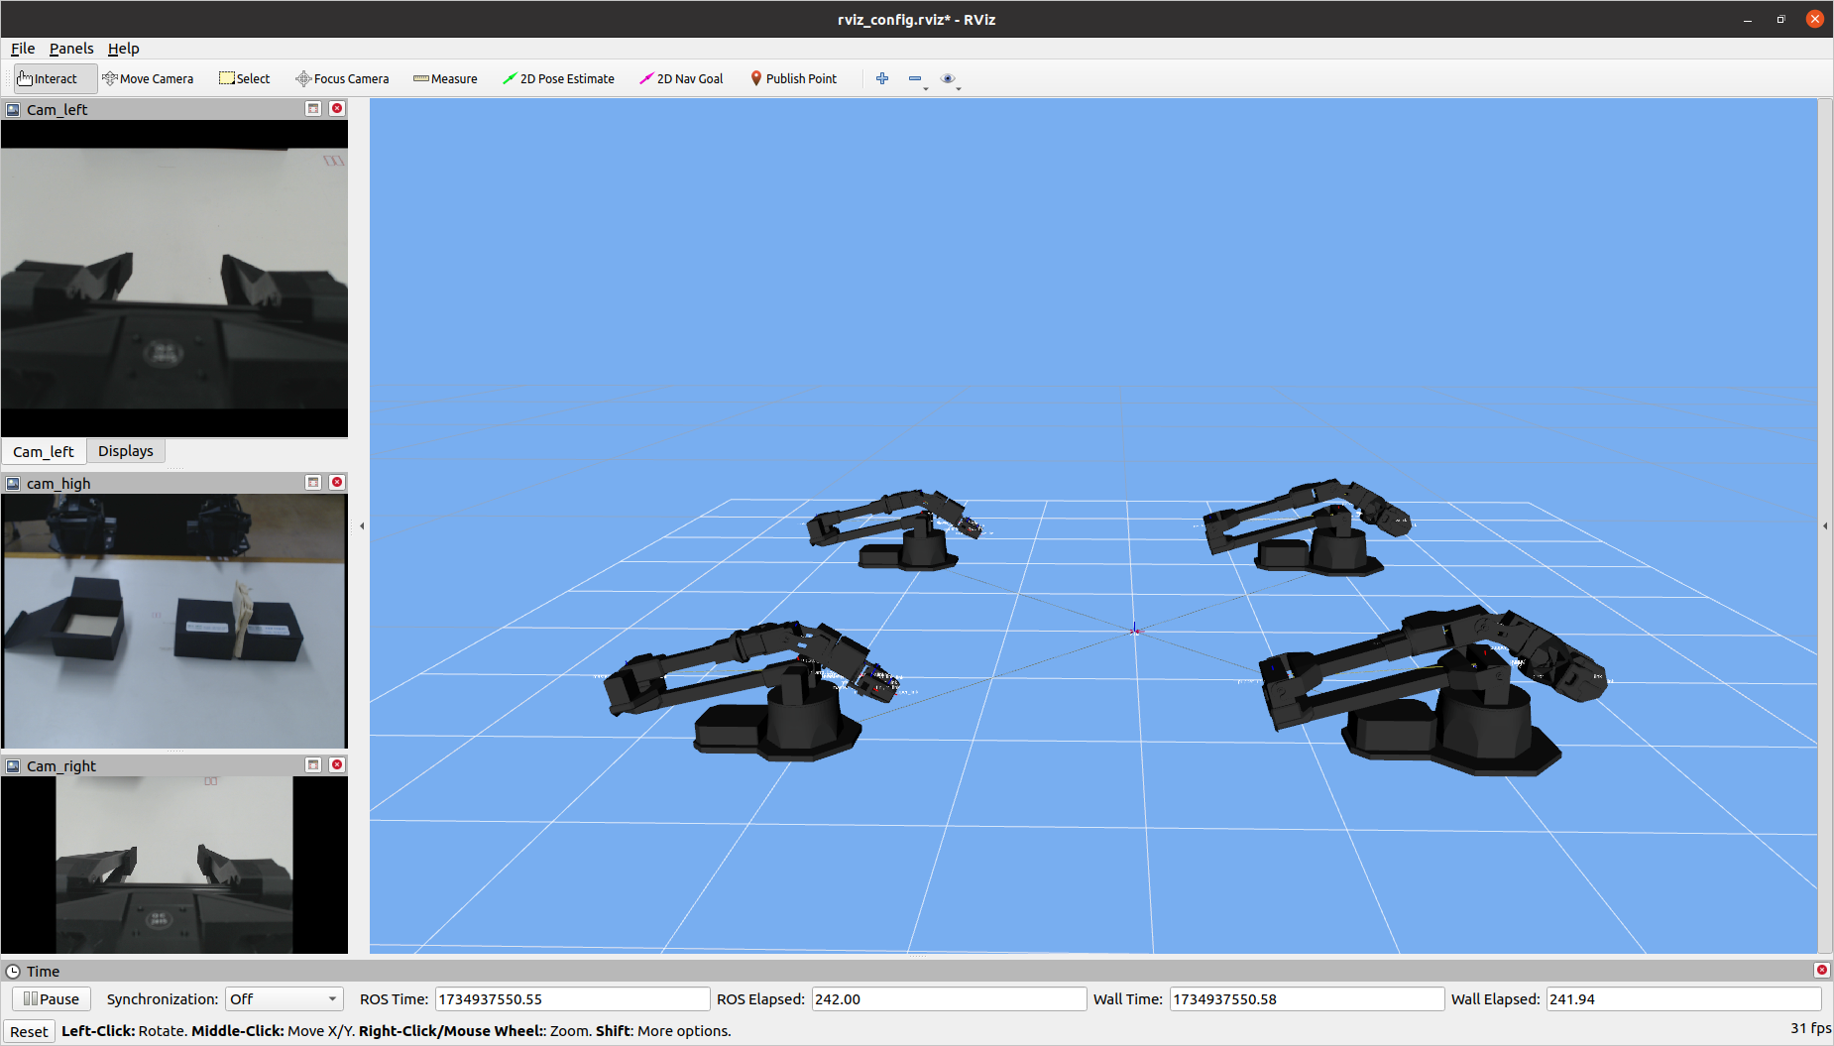Switch to the Displays tab
Image resolution: width=1834 pixels, height=1046 pixels.
point(126,451)
